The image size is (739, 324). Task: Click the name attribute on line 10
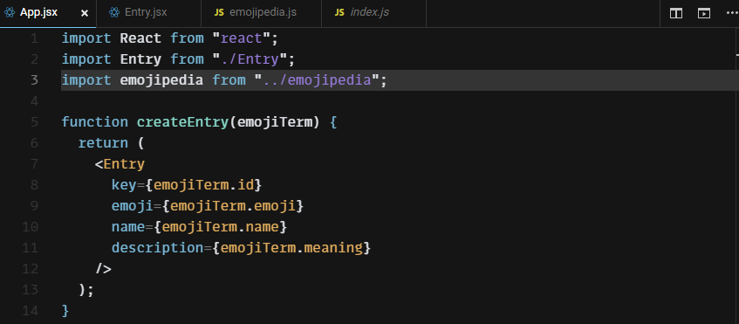tap(127, 227)
